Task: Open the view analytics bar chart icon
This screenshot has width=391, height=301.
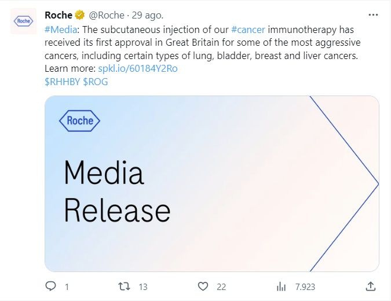Action: click(x=281, y=287)
